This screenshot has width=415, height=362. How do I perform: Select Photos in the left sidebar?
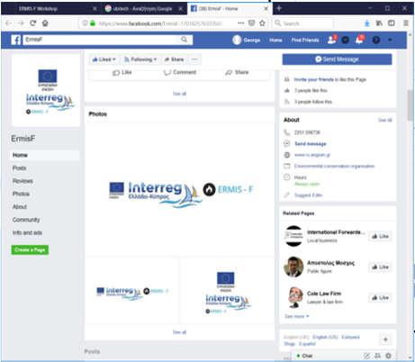[21, 194]
